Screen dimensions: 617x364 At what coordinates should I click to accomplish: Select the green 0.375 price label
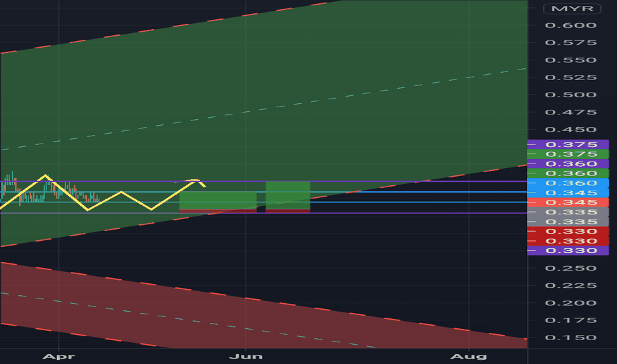click(568, 154)
